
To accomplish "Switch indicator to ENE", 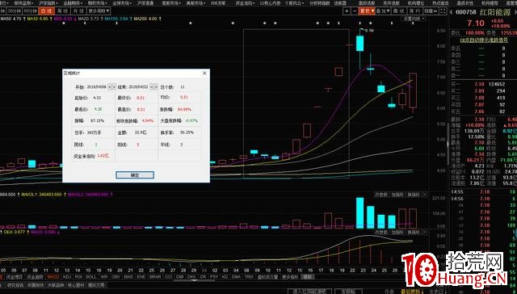I will pos(141,277).
